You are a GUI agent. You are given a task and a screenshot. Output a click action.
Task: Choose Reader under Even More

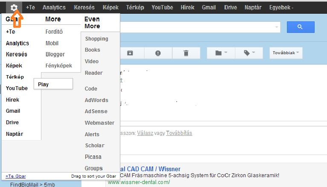(94, 73)
